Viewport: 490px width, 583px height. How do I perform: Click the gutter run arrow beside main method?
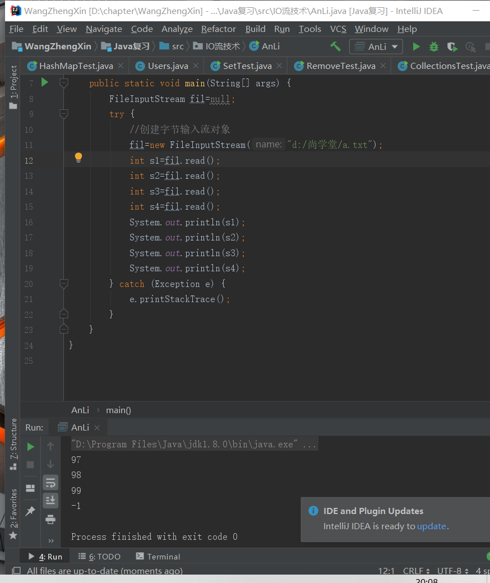45,82
